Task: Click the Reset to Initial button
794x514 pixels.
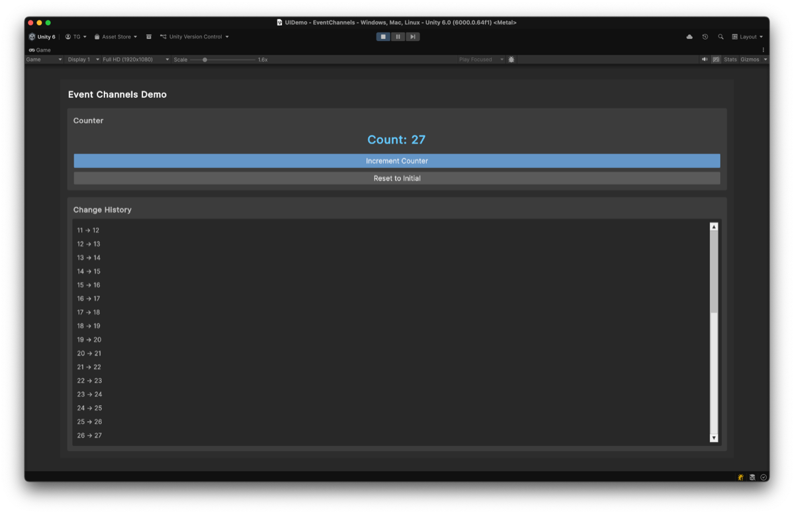Action: 396,179
